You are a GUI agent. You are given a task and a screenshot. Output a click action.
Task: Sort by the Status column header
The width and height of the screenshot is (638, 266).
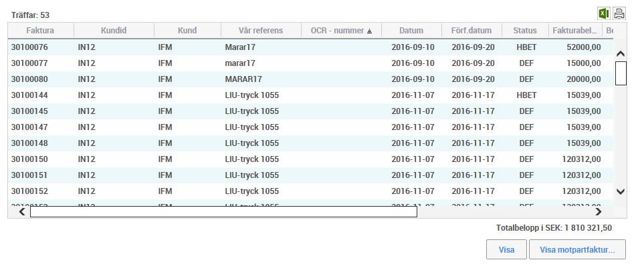coord(525,31)
